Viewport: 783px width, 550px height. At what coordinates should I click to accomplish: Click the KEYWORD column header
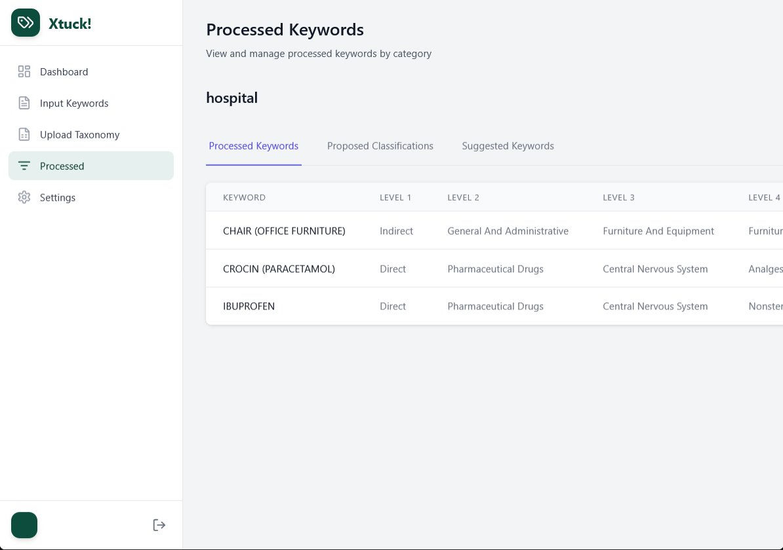(x=244, y=197)
